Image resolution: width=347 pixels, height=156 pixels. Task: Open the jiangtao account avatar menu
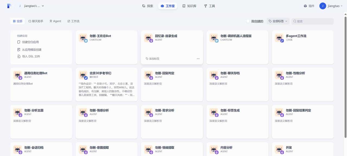322,5
